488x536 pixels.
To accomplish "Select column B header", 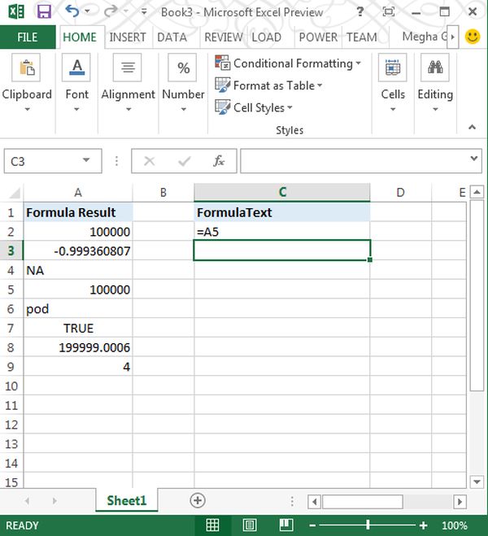I will point(163,193).
